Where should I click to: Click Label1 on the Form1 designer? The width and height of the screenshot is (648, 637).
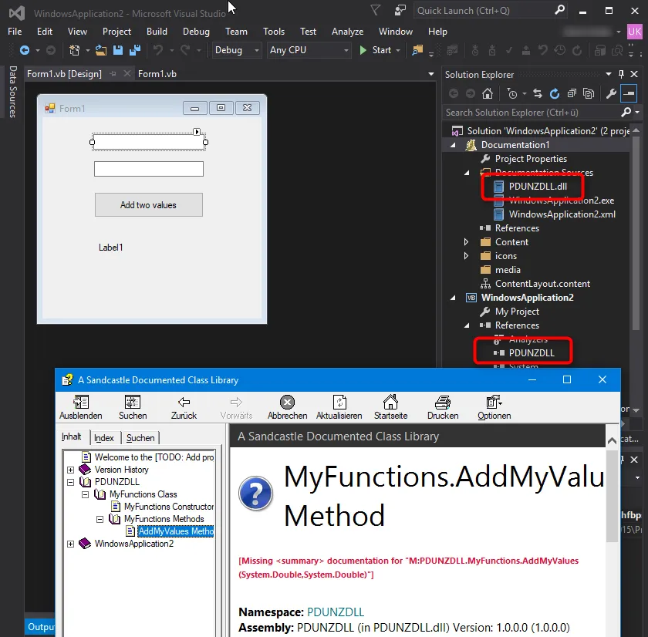[x=111, y=248]
